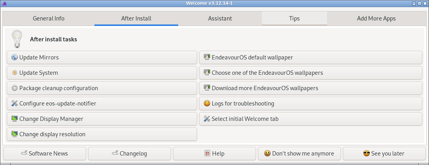Open Change display resolution
The height and width of the screenshot is (165, 429).
click(x=102, y=134)
